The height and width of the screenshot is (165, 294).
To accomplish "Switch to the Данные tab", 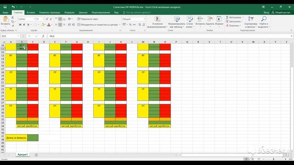I will point(83,12).
